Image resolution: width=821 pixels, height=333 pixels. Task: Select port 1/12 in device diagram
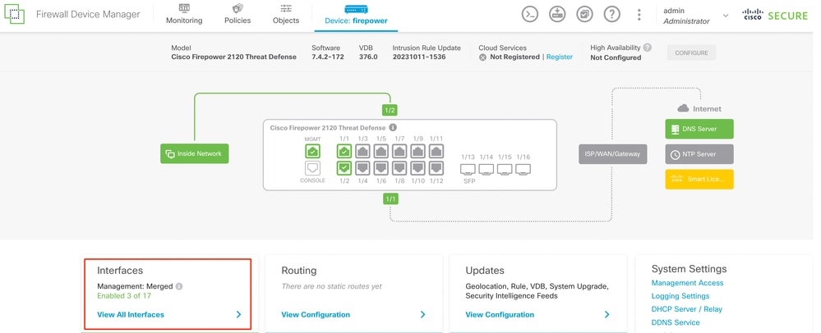coord(436,168)
